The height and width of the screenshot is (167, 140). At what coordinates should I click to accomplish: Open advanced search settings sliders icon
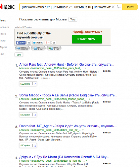[x=119, y=7]
